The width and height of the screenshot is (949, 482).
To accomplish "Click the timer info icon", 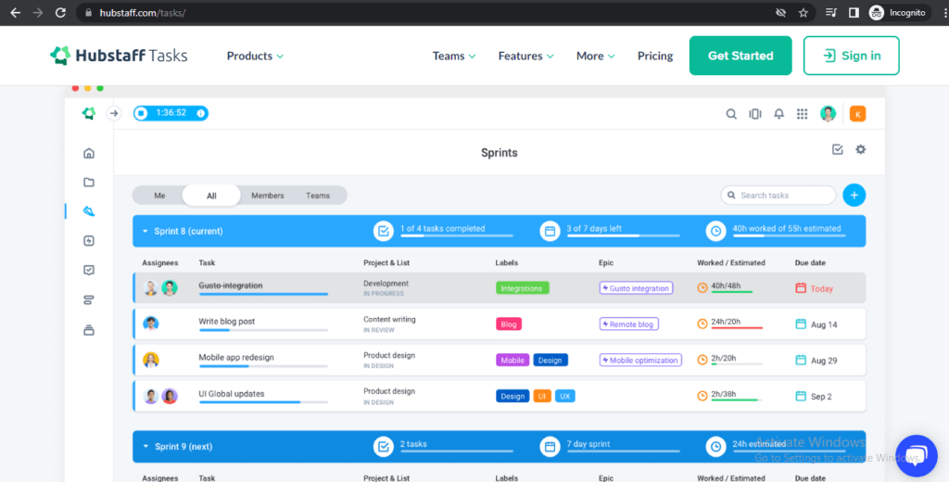I will click(x=199, y=113).
